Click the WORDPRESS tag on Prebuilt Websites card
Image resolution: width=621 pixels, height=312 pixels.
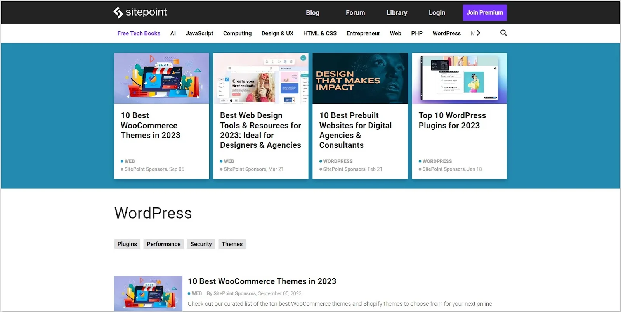point(338,161)
